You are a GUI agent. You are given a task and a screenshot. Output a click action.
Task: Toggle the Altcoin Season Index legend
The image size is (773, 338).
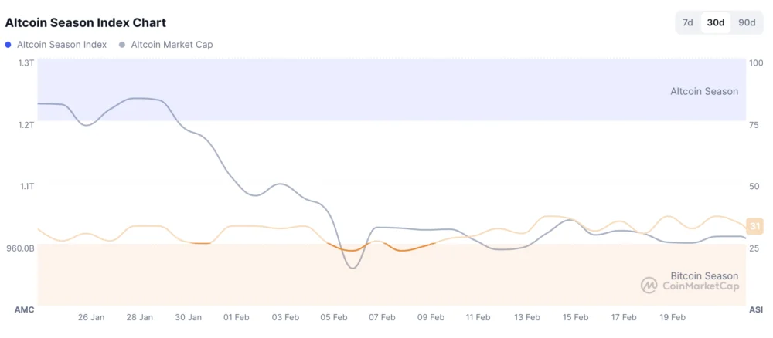[x=62, y=45]
